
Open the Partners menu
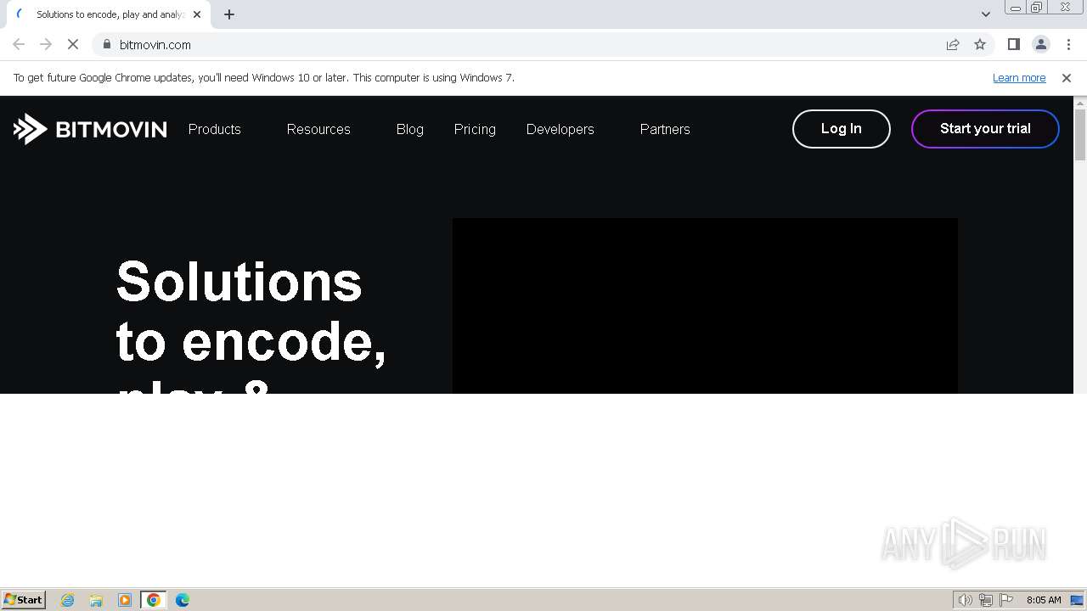[665, 129]
